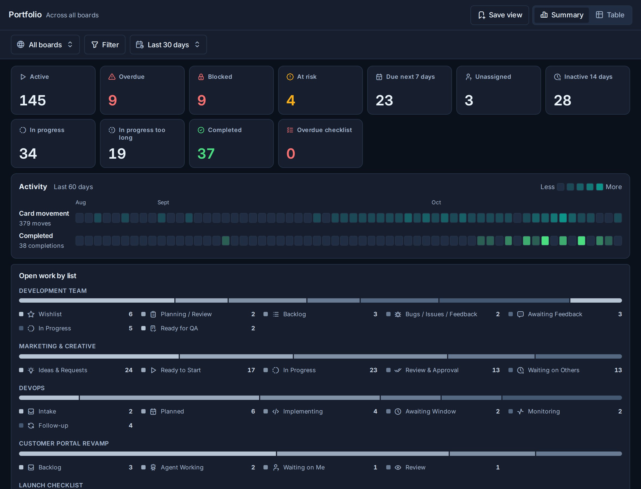Click the Overdue checklist list icon
The image size is (641, 489).
point(290,130)
